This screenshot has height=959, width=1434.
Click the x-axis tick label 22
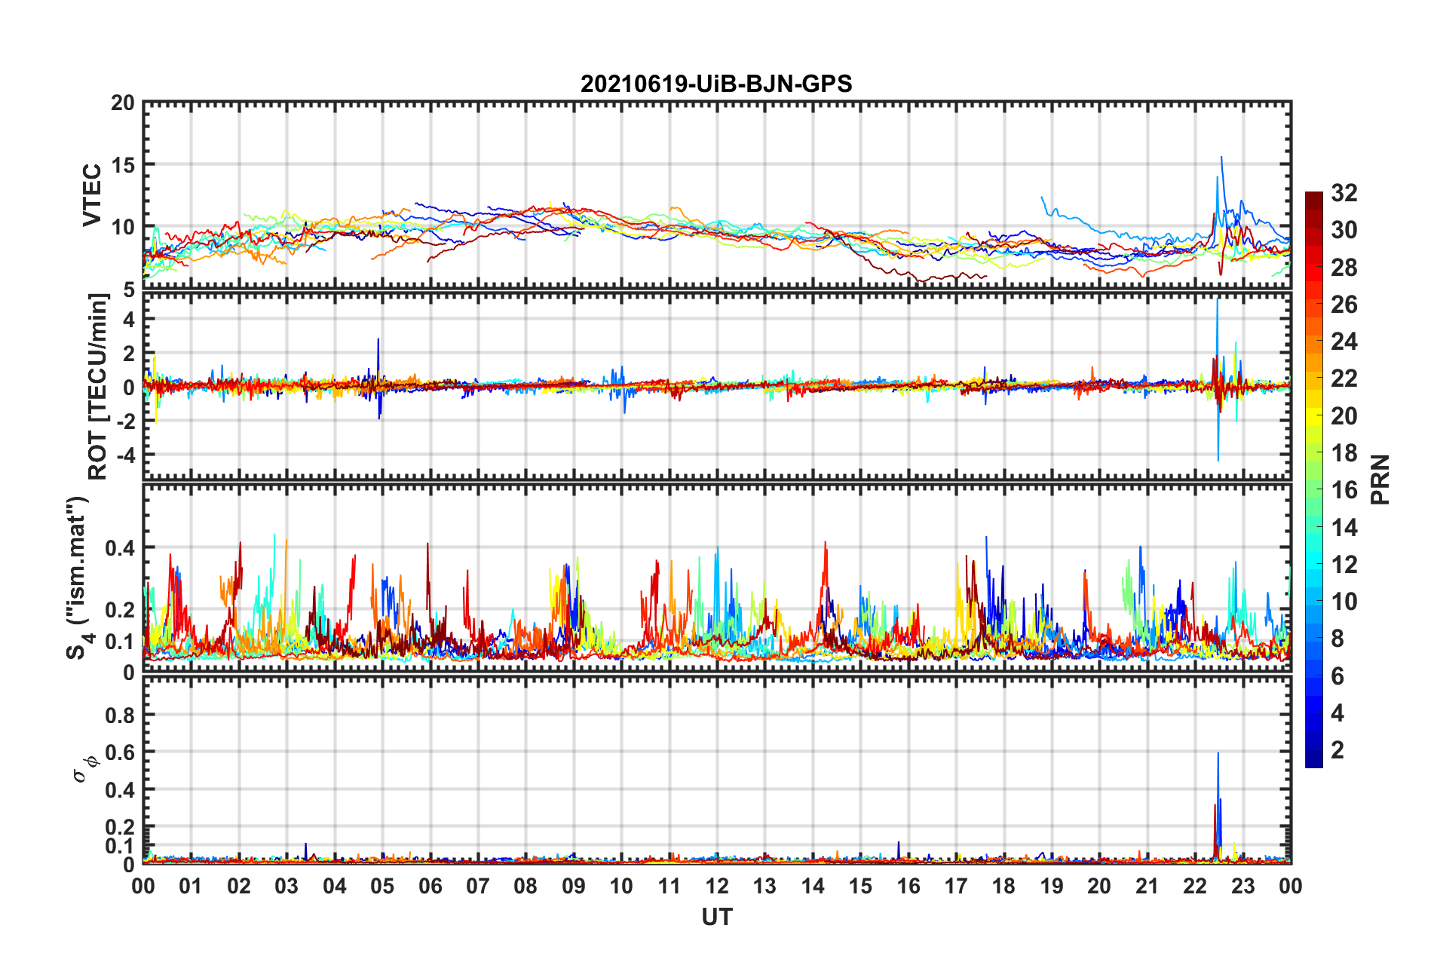(1195, 886)
